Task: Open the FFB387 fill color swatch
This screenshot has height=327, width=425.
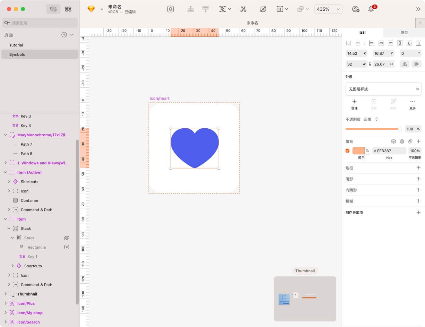Action: coord(358,151)
